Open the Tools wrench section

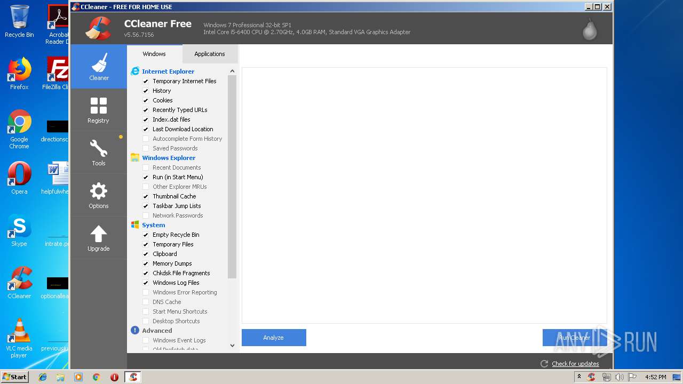point(99,153)
